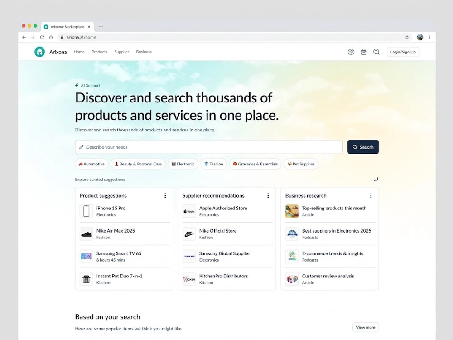Open the browser profile avatar
The width and height of the screenshot is (453, 340).
click(x=420, y=37)
